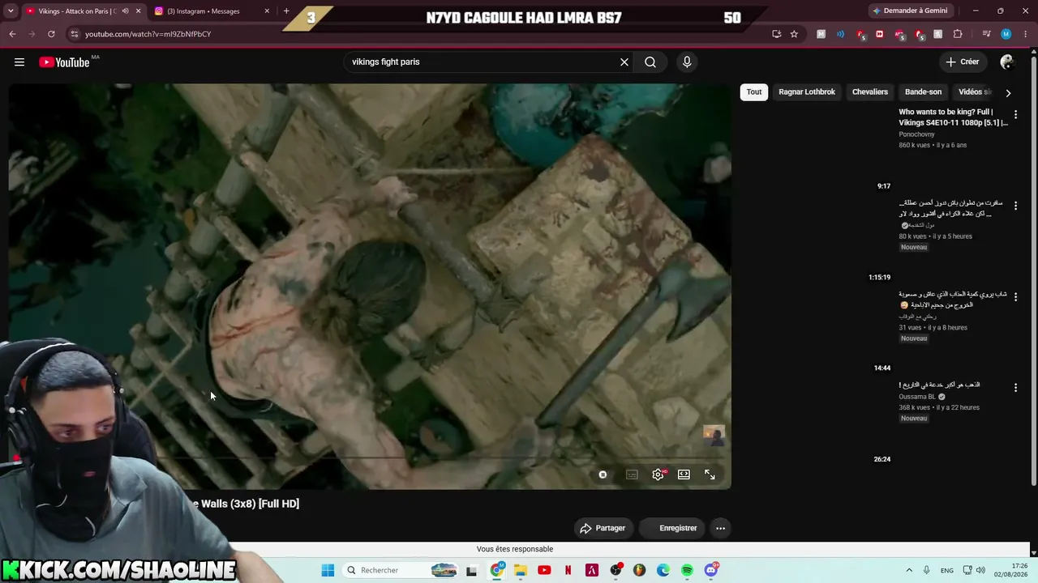The height and width of the screenshot is (583, 1038).
Task: Open options menu for the 14:44 video
Action: (1015, 297)
